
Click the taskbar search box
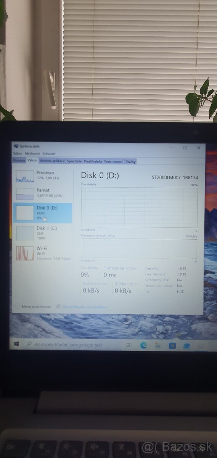(x=74, y=345)
